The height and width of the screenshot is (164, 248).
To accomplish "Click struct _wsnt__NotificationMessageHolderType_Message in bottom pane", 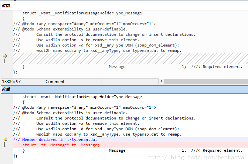I will pyautogui.click(x=82, y=97).
